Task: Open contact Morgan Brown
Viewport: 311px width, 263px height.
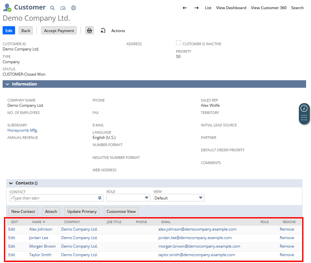Action: click(x=43, y=246)
